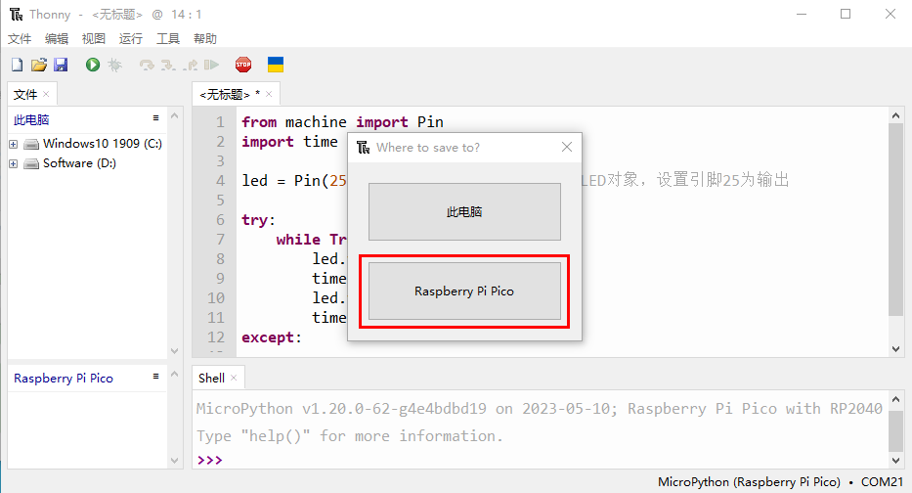The height and width of the screenshot is (493, 912).
Task: Click the editor vertical scrollbar down arrow
Action: (895, 348)
